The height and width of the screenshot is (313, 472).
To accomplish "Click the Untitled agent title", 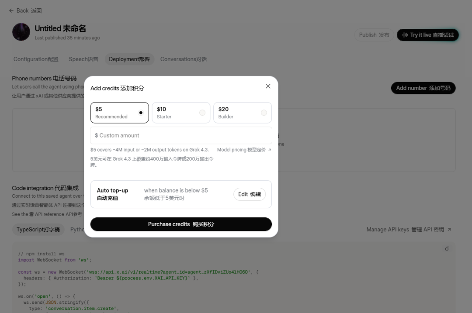I will (60, 28).
